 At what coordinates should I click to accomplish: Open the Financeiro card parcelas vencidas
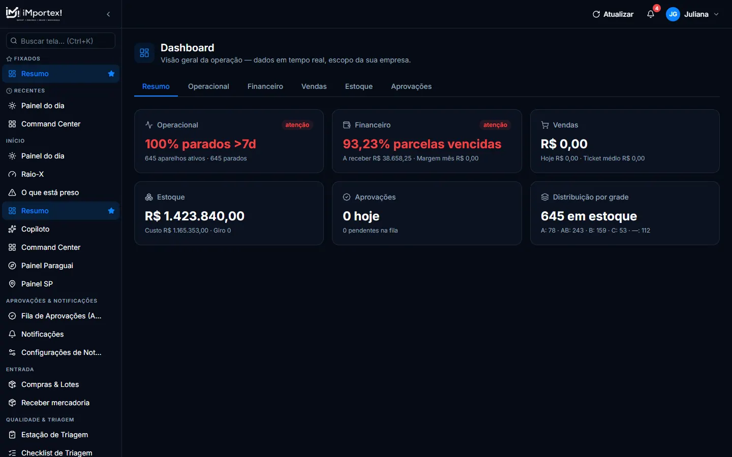(x=427, y=141)
